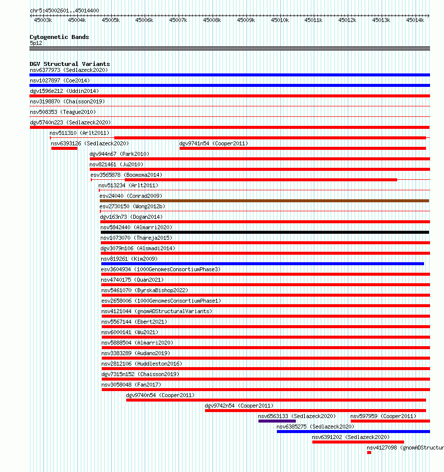Click nsv3058048 (Fan2017) label
This screenshot has width=444, height=472.
coord(131,385)
